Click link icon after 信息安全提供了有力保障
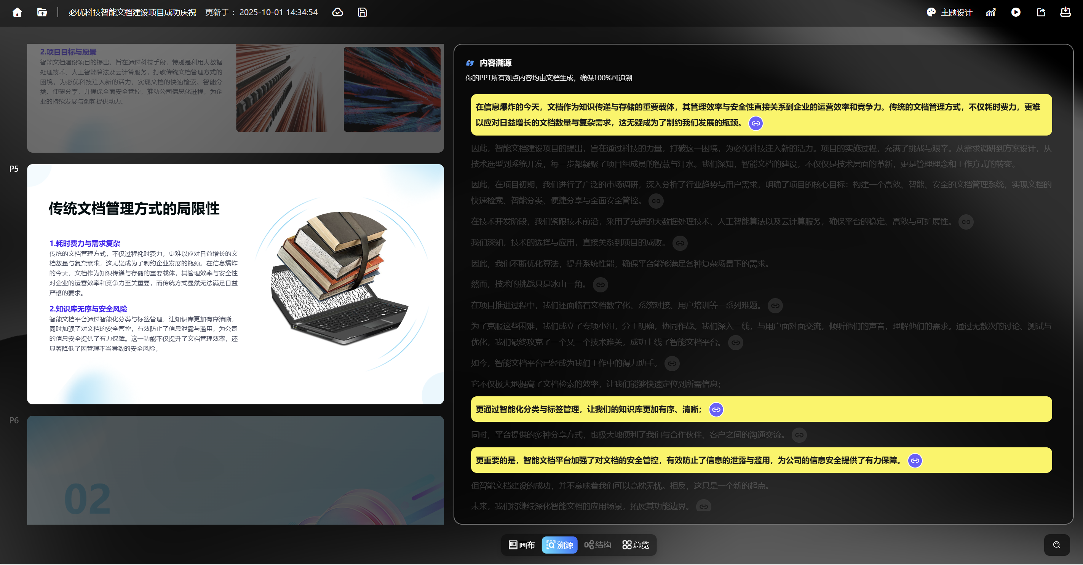Viewport: 1083px width, 565px height. [915, 460]
